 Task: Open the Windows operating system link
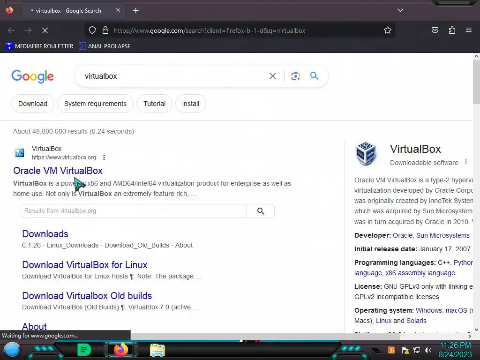[428, 310]
